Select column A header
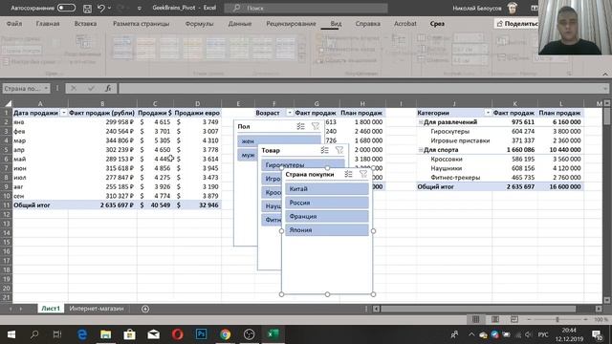The height and width of the screenshot is (344, 612). (x=40, y=104)
